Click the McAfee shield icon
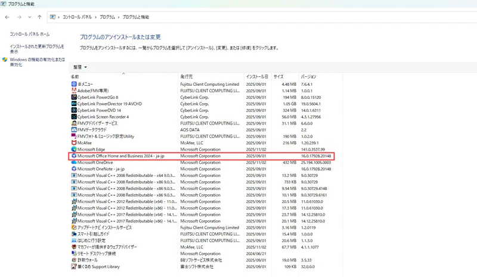 point(74,142)
